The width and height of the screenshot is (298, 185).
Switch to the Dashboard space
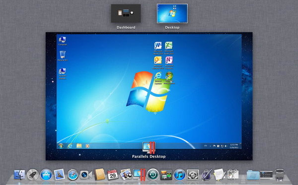[126, 13]
